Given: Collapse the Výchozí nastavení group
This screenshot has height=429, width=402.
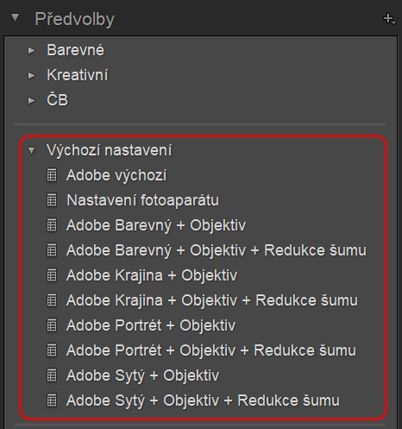Looking at the screenshot, I should point(31,150).
